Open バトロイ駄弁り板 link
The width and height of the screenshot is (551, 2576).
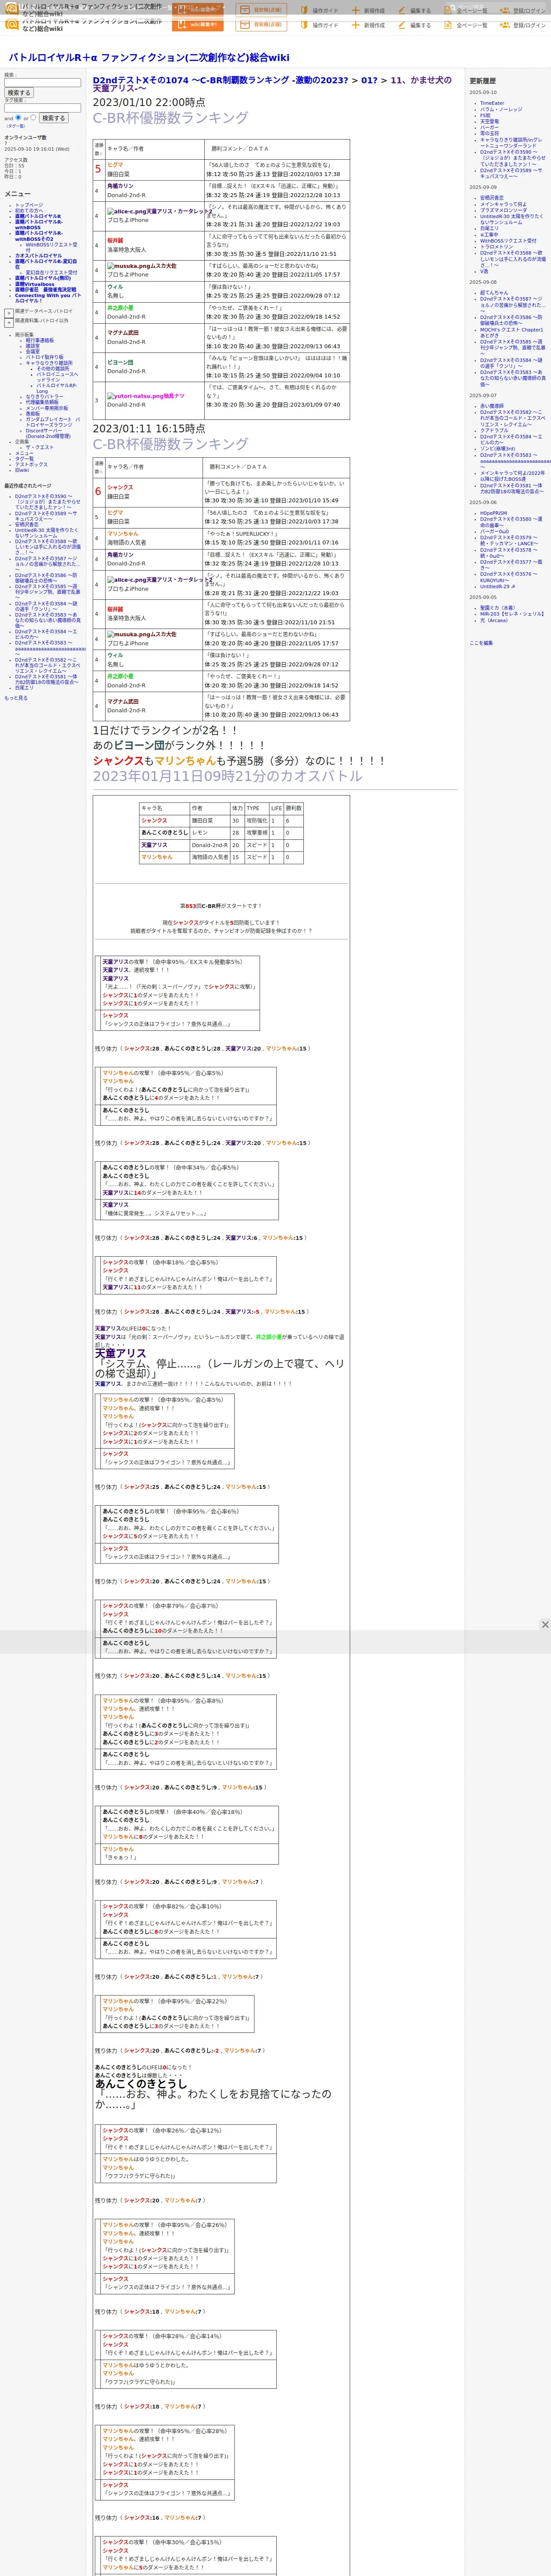(x=44, y=357)
